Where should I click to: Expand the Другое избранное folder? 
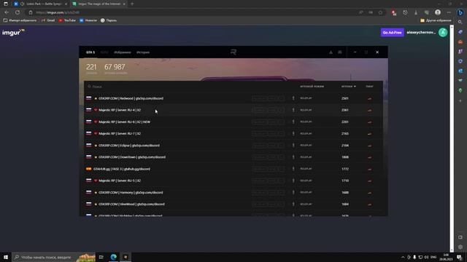point(436,20)
